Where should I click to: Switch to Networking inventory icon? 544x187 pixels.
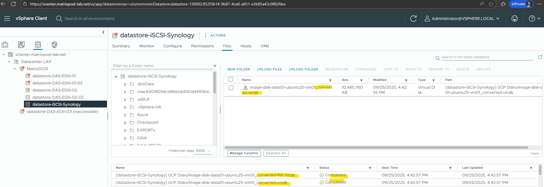(x=54, y=45)
